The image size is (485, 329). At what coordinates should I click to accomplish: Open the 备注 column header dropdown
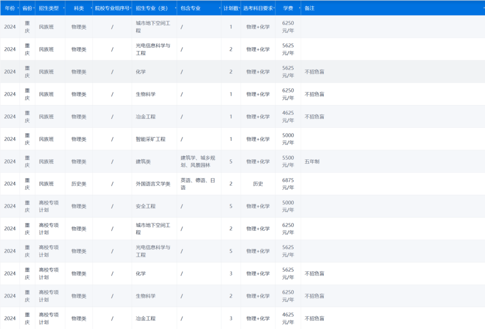coord(484,8)
